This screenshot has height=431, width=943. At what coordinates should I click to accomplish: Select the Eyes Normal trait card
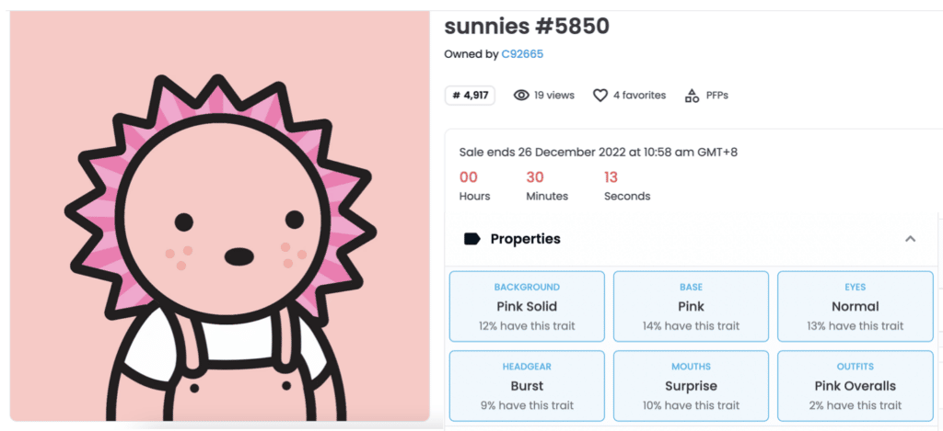[855, 306]
